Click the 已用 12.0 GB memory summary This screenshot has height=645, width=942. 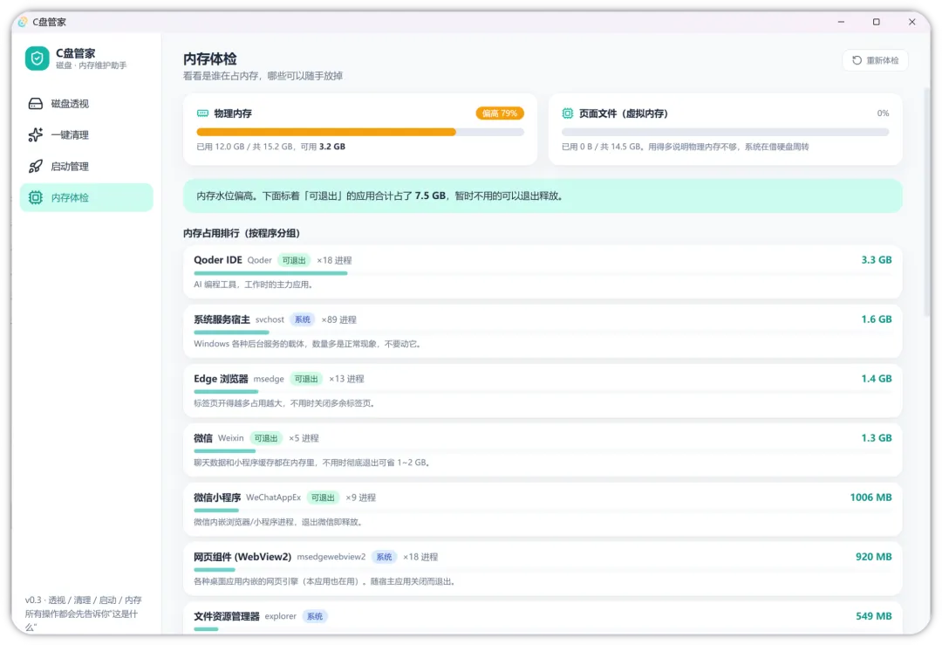tap(271, 147)
